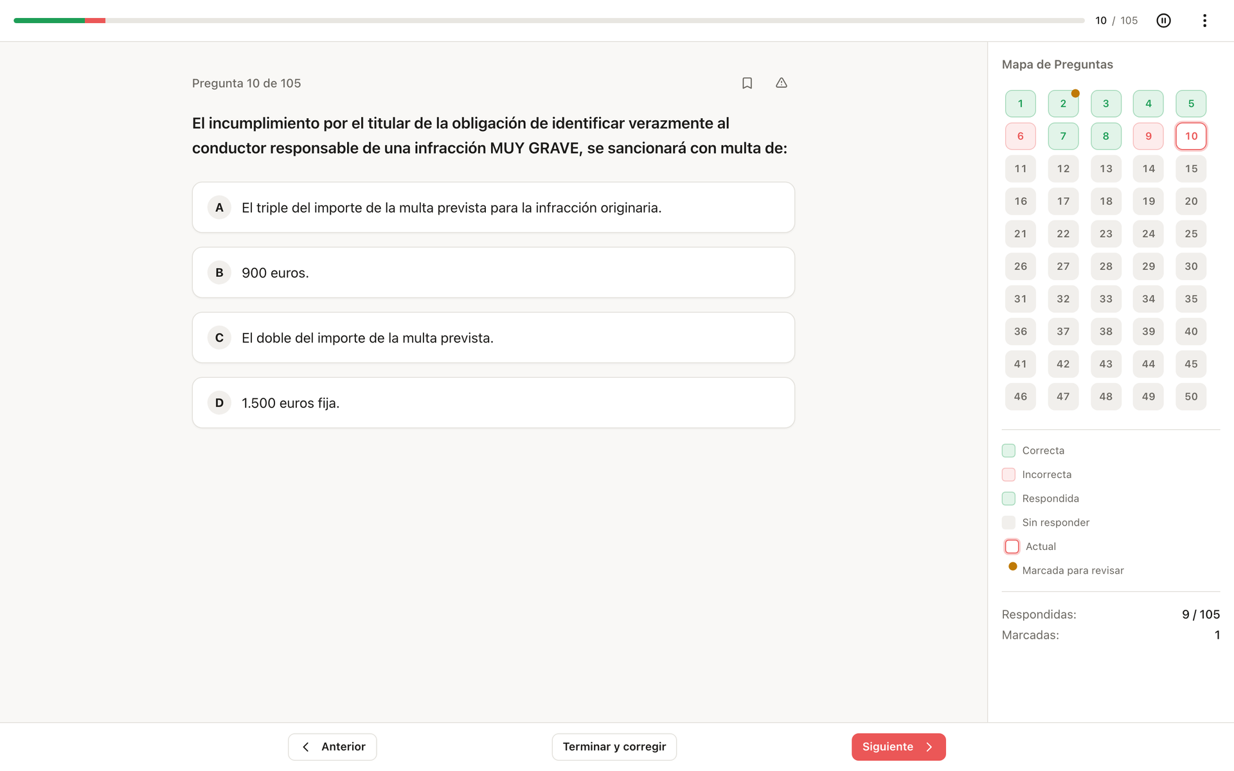This screenshot has width=1234, height=771.
Task: Jump to question 37
Action: pos(1063,332)
